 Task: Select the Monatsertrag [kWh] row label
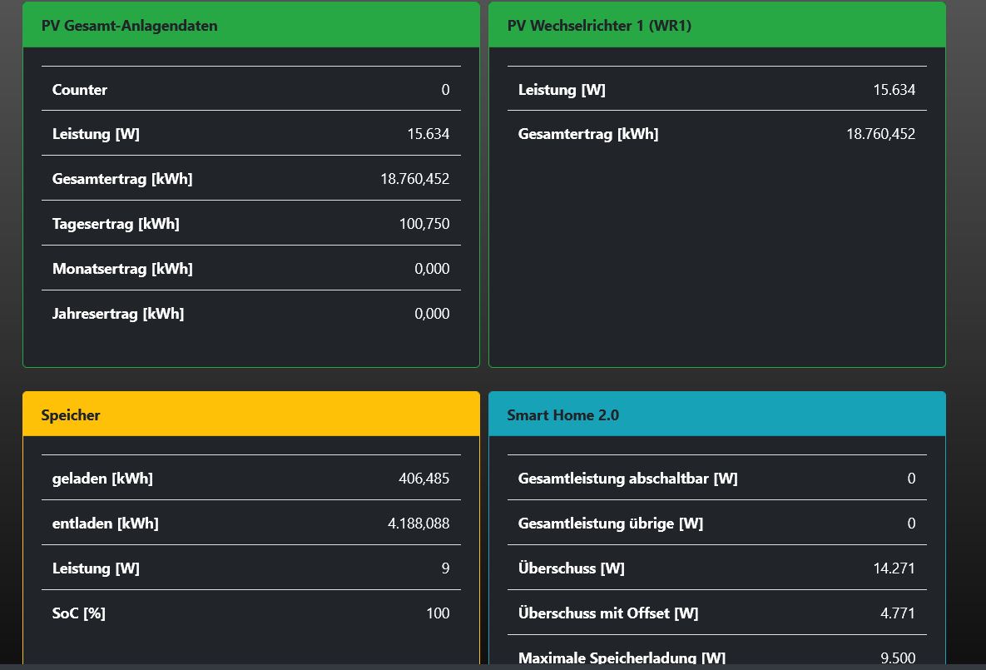(x=122, y=269)
